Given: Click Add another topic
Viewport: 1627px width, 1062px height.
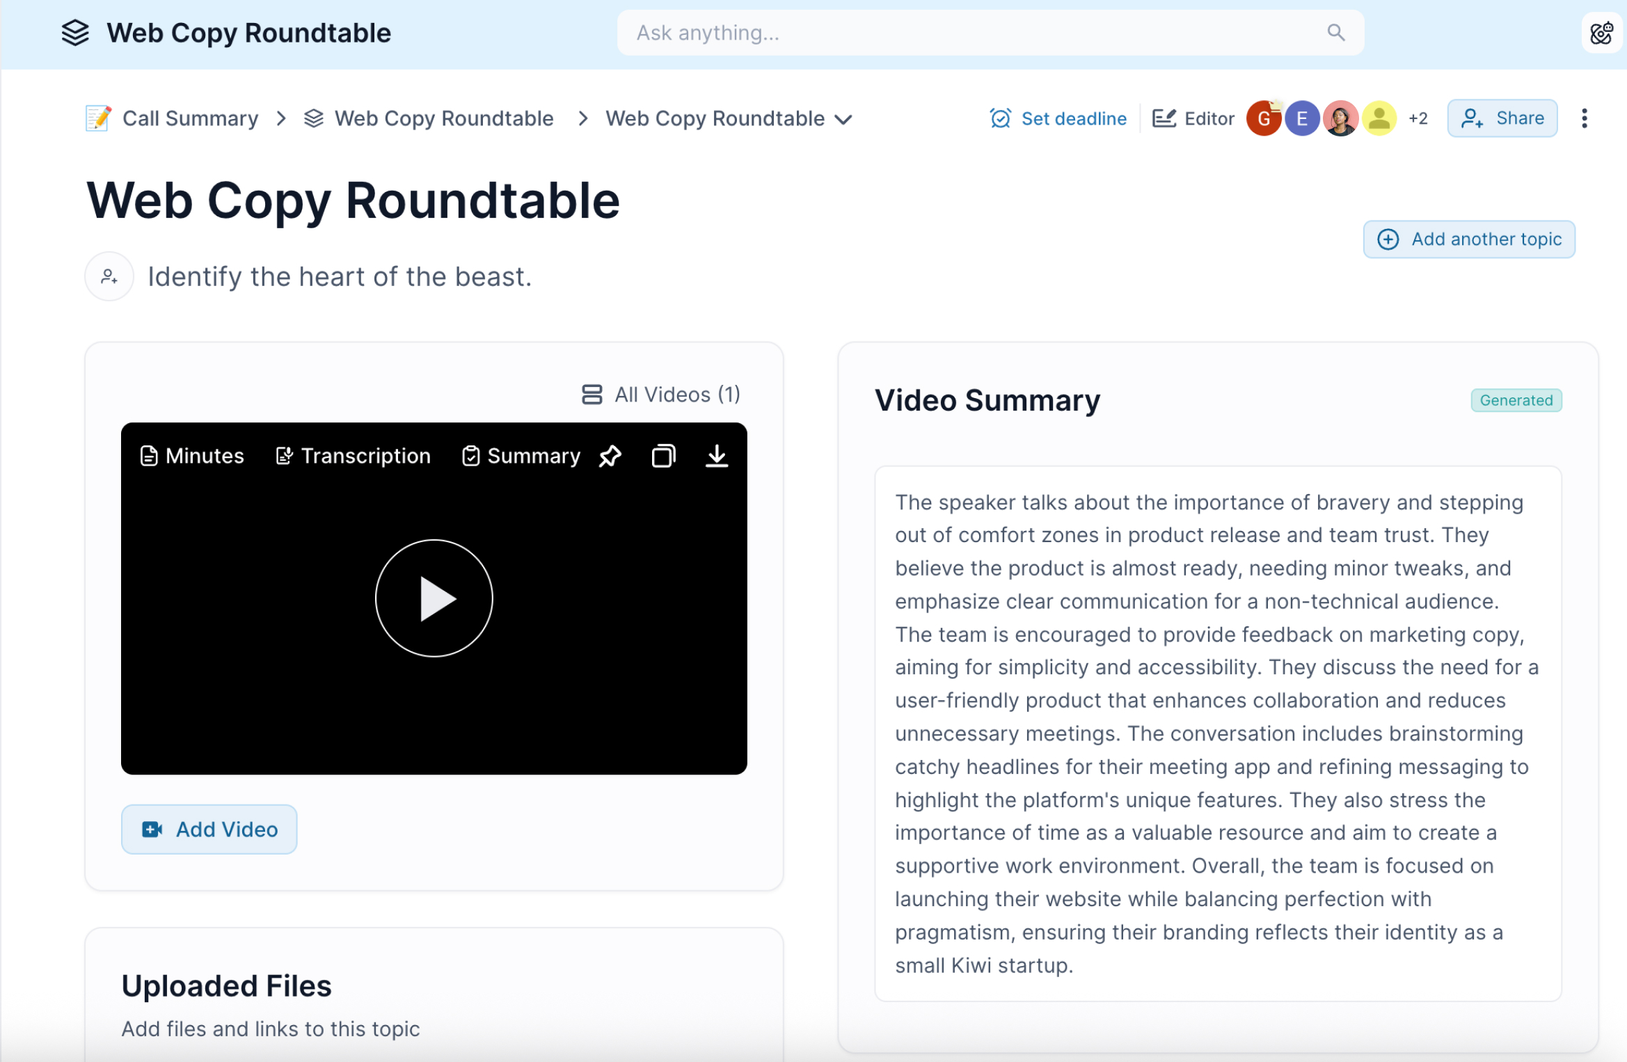Looking at the screenshot, I should tap(1468, 239).
